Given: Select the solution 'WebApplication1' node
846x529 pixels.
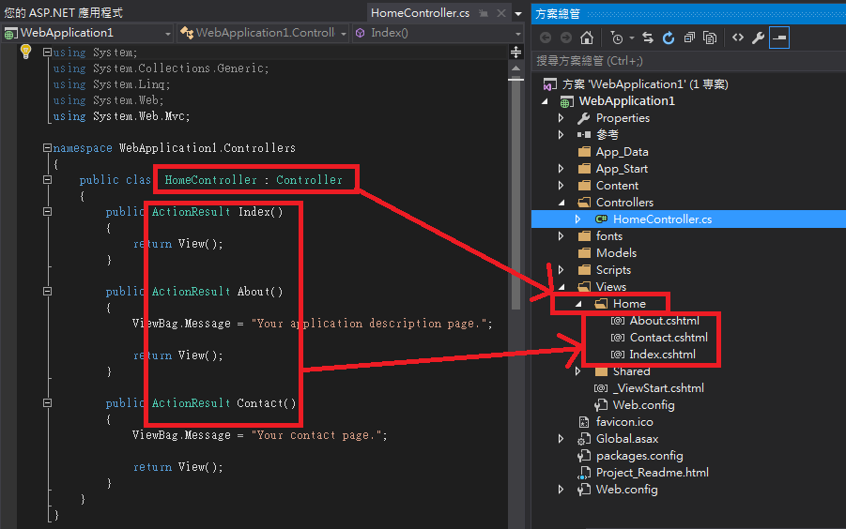Looking at the screenshot, I should (645, 84).
